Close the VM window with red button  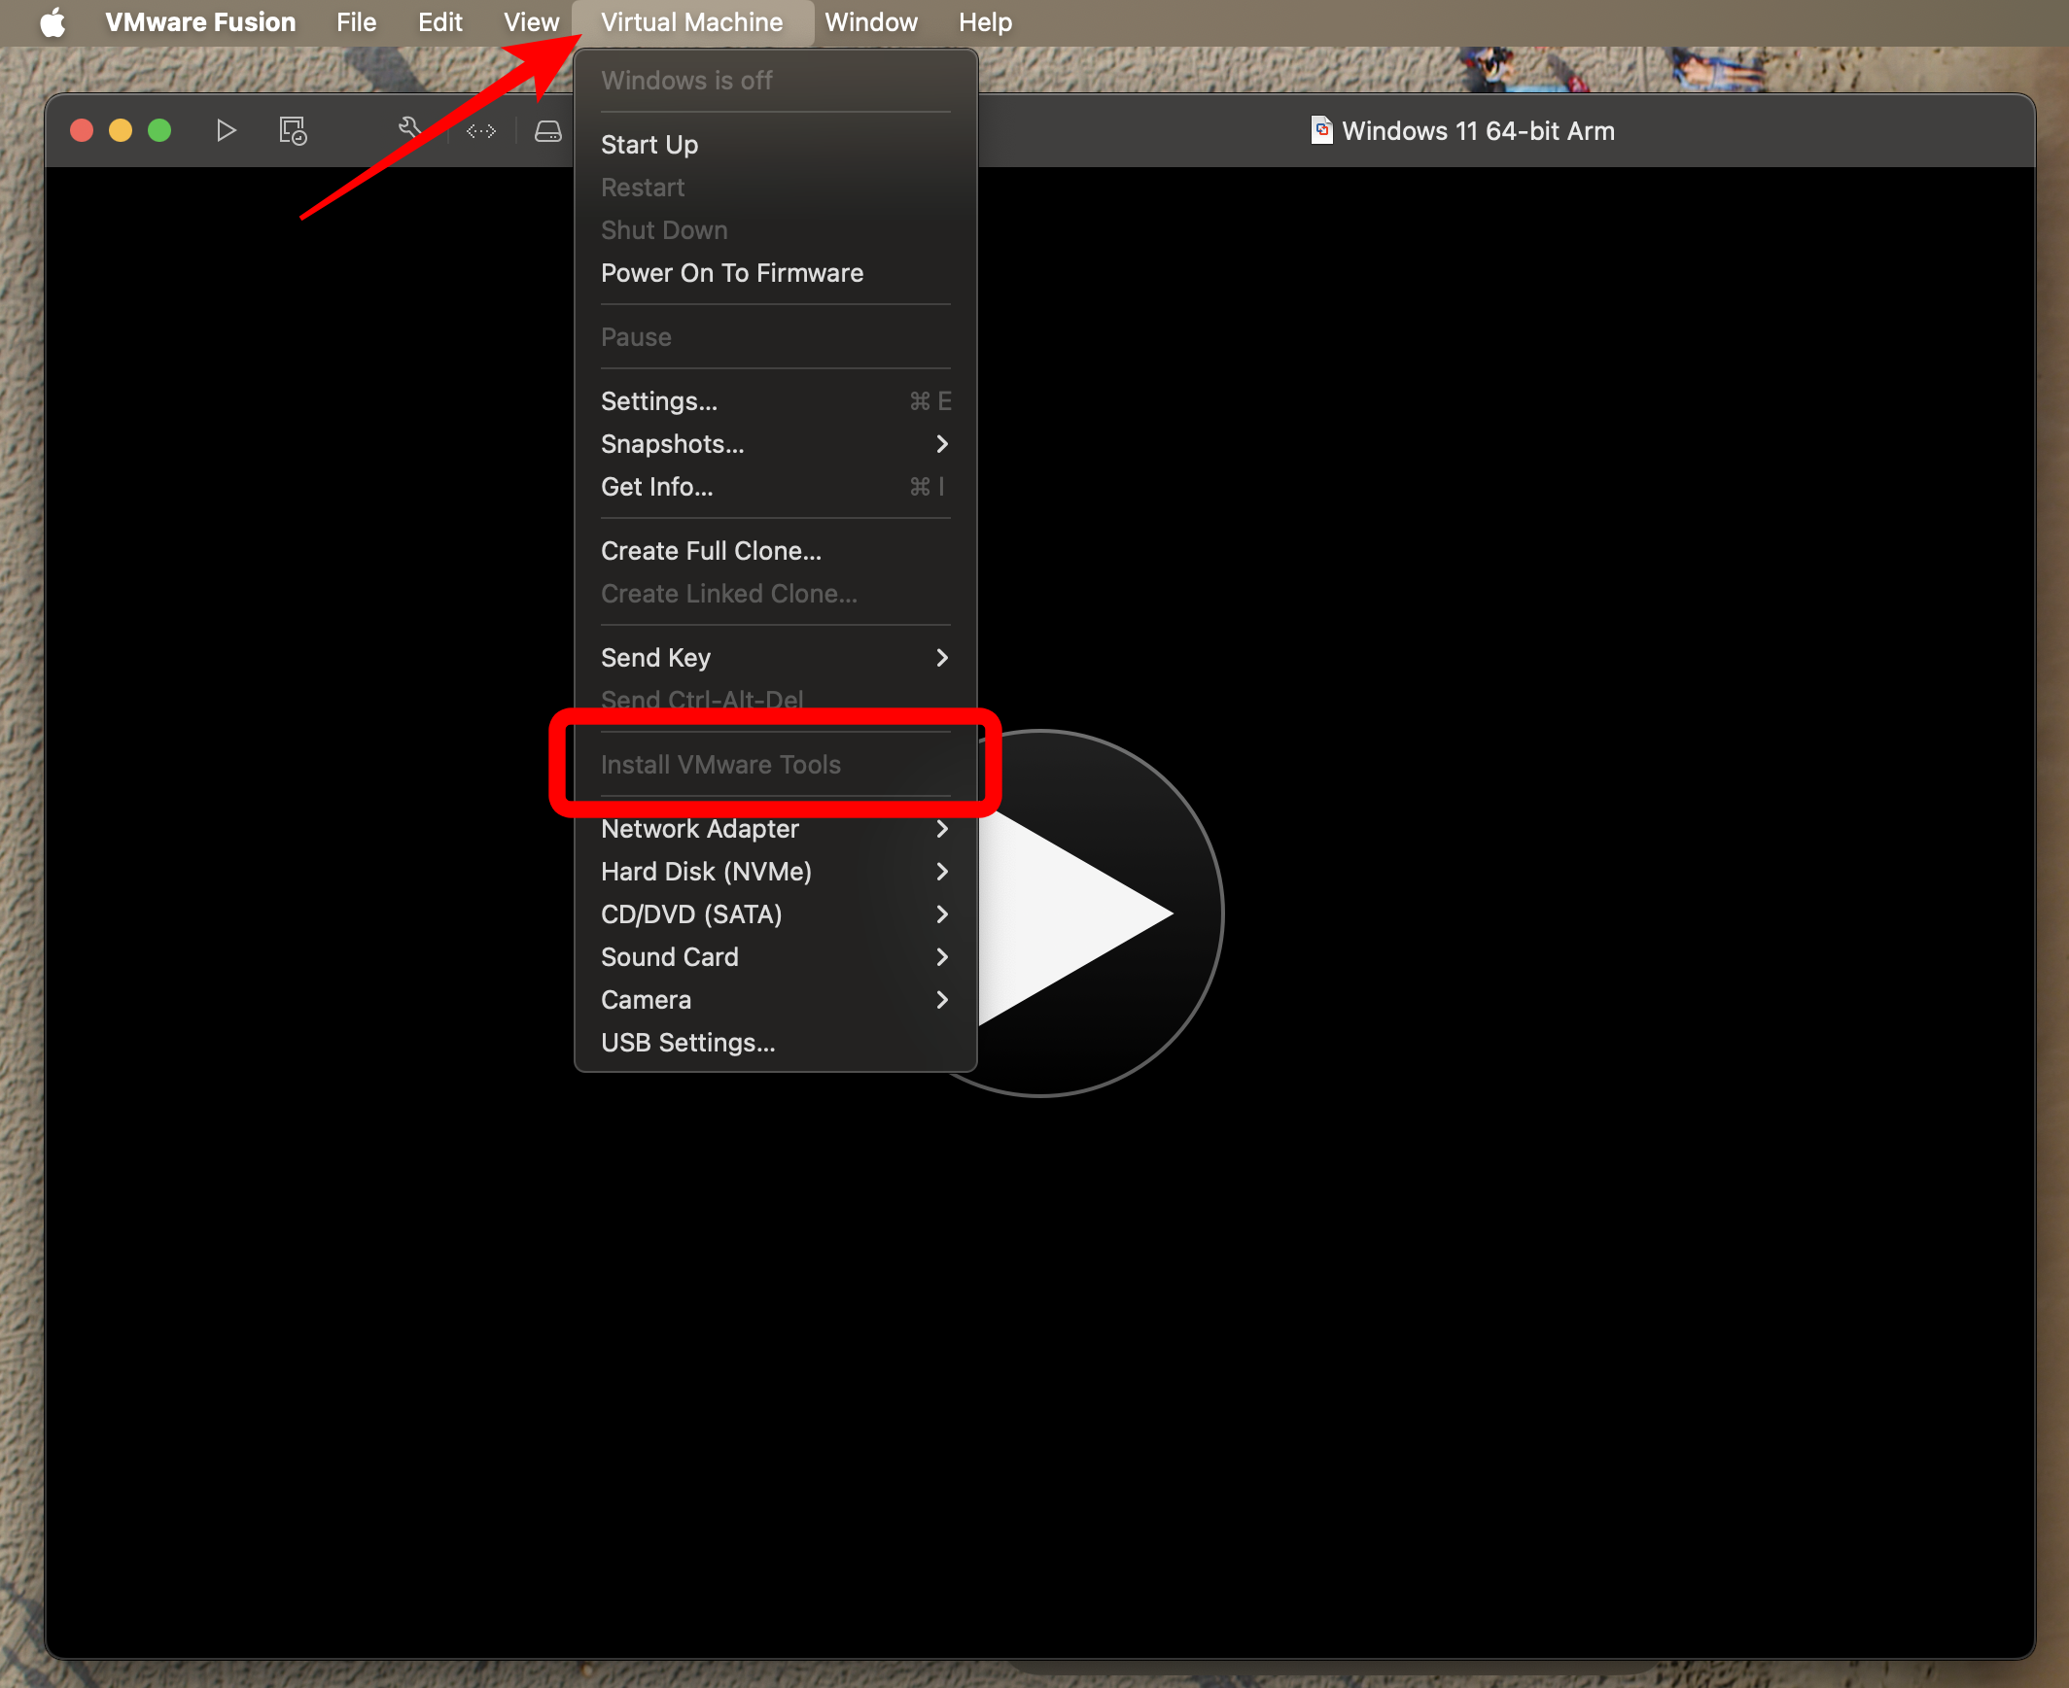point(82,130)
